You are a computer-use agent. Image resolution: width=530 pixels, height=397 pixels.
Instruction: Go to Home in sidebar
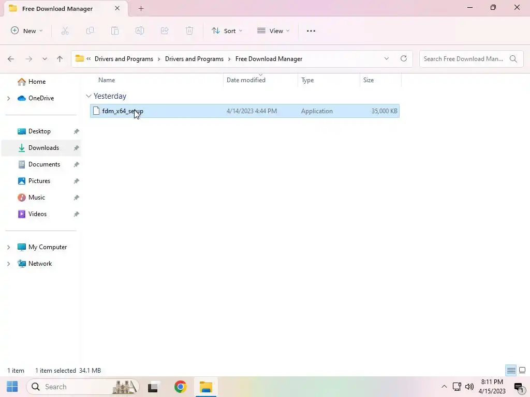tap(37, 81)
